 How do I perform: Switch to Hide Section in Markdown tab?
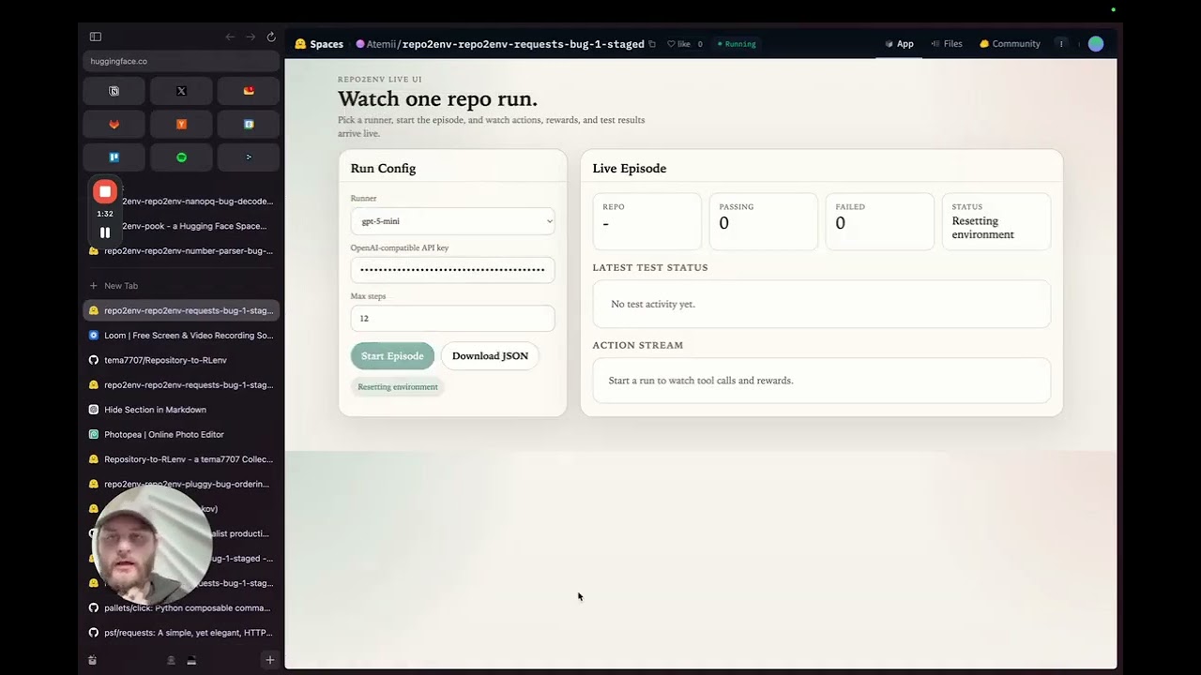tap(181, 410)
